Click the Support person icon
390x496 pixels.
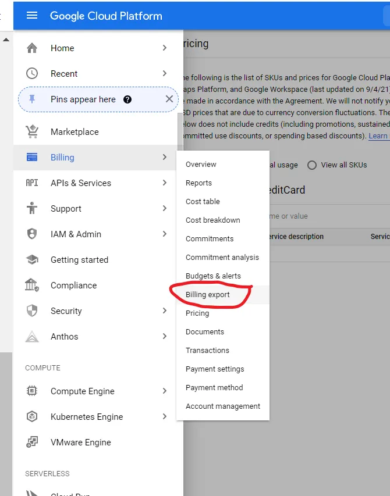tap(32, 208)
